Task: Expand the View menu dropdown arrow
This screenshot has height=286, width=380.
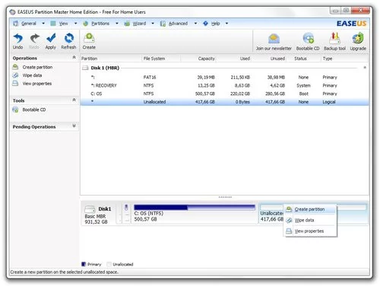Action: pos(75,24)
